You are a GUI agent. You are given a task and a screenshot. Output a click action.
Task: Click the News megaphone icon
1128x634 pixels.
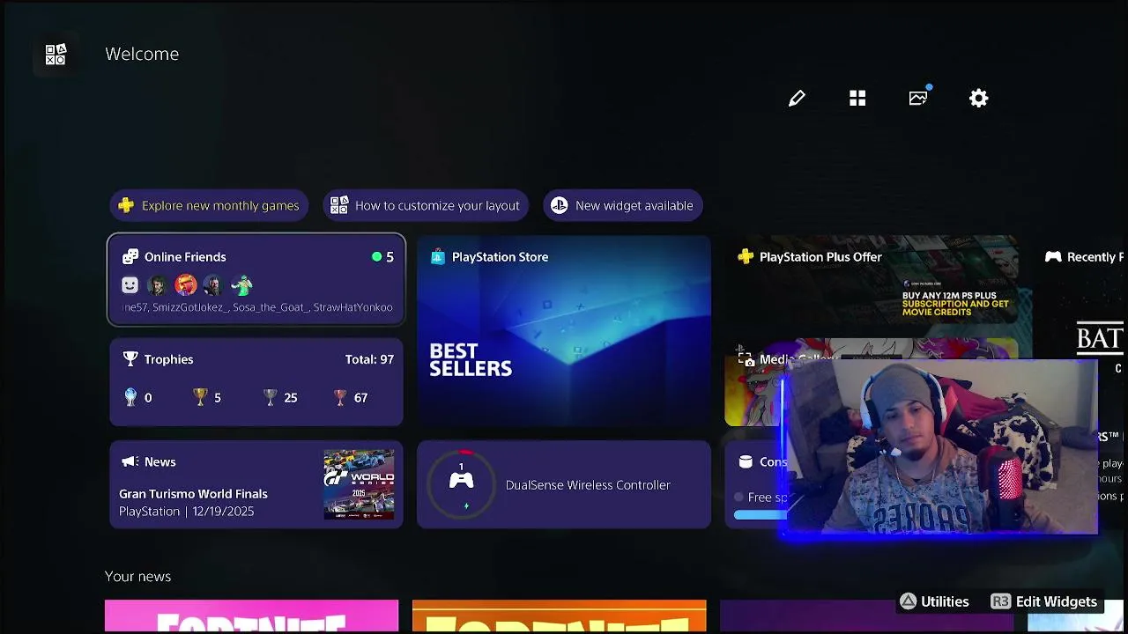tap(130, 461)
